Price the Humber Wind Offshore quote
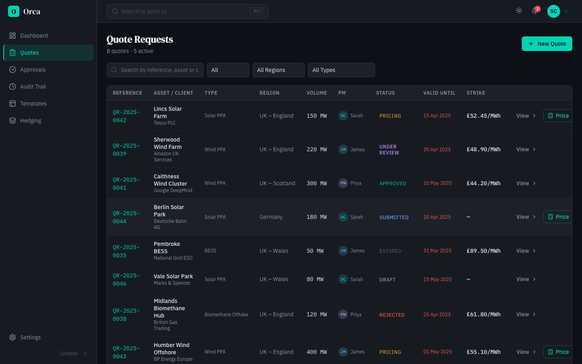The height and width of the screenshot is (364, 582). (558, 352)
